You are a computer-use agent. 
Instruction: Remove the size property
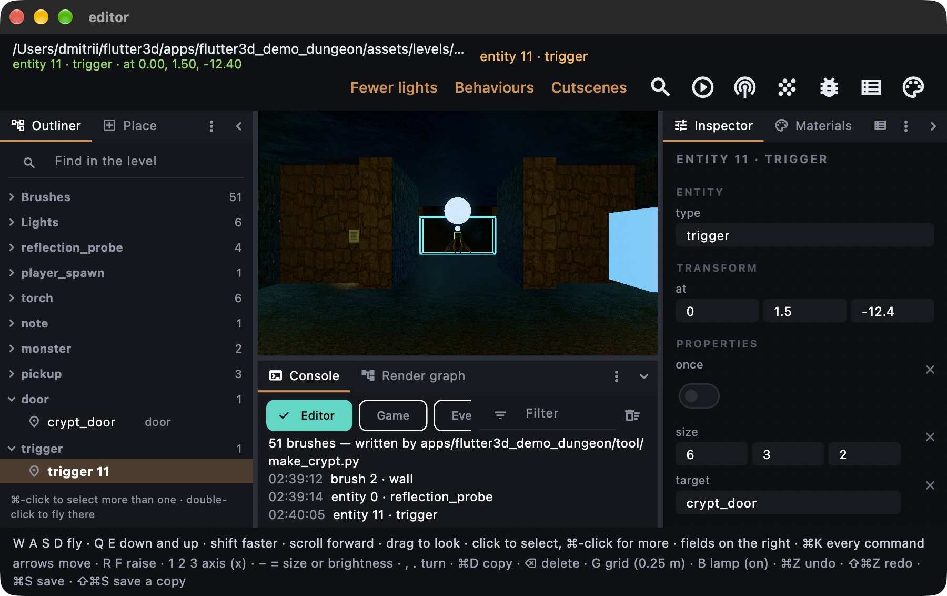(930, 437)
